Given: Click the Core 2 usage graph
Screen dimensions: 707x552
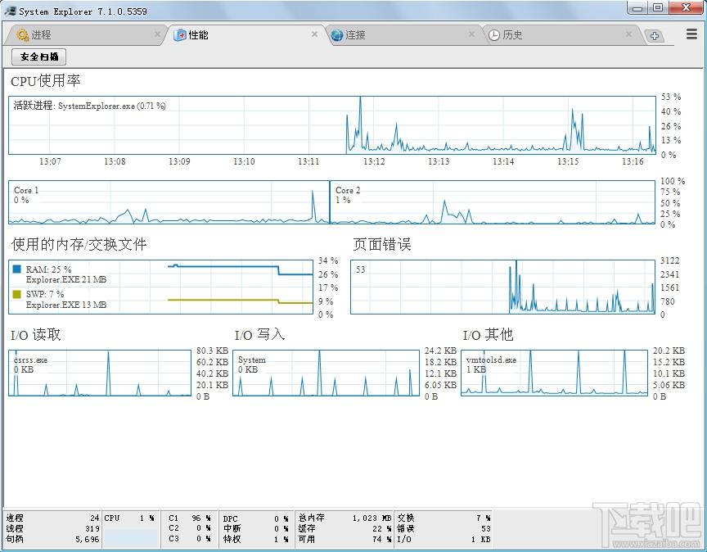Looking at the screenshot, I should click(x=493, y=202).
